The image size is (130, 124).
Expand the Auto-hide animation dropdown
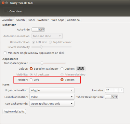(47, 36)
